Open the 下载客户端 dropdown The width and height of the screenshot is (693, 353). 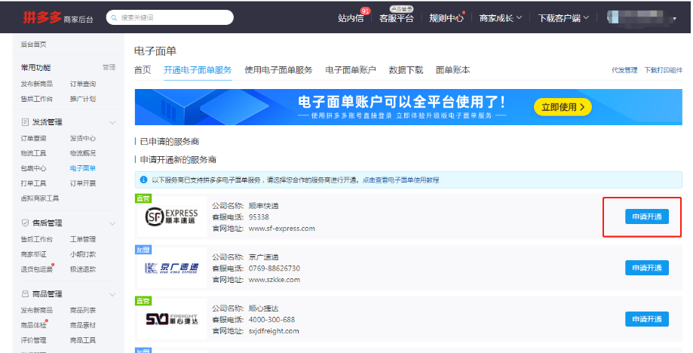tap(563, 18)
